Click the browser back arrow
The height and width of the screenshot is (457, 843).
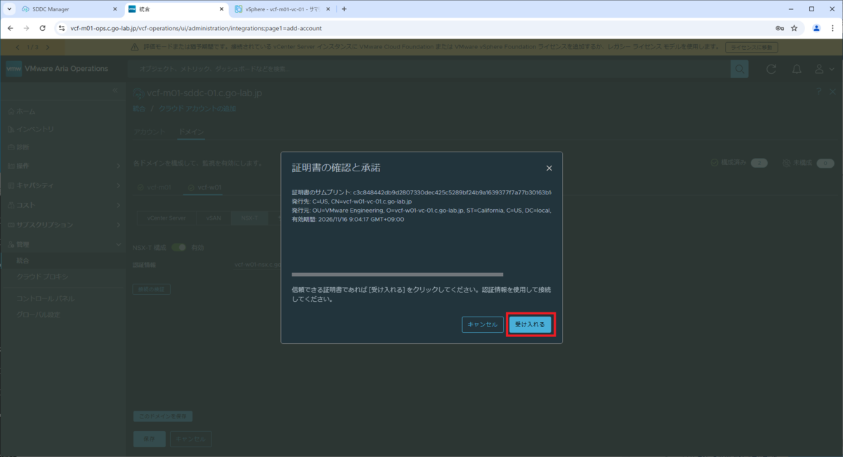point(10,29)
